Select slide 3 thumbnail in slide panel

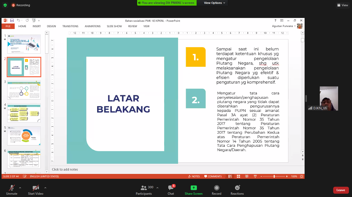(x=24, y=90)
